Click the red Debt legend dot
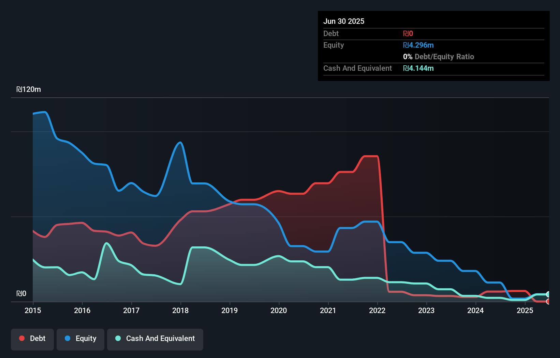 pyautogui.click(x=22, y=338)
